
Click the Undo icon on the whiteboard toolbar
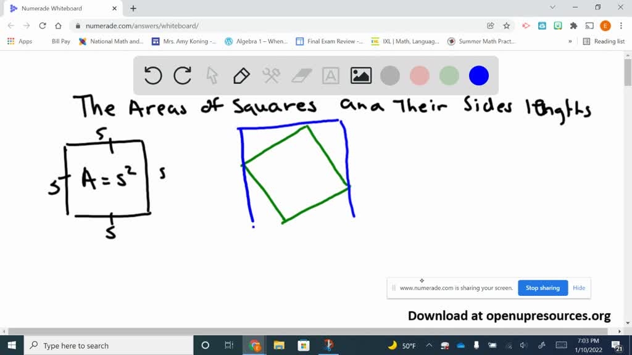[x=152, y=75]
